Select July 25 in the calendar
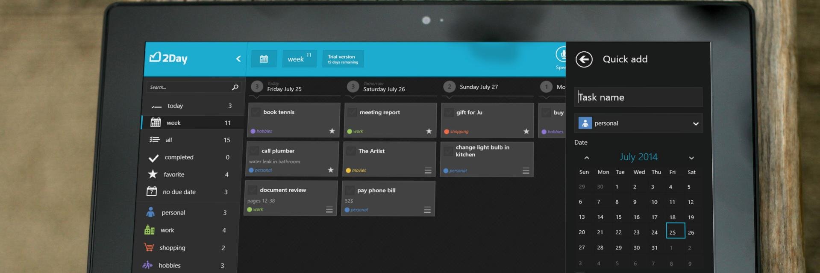 point(675,231)
